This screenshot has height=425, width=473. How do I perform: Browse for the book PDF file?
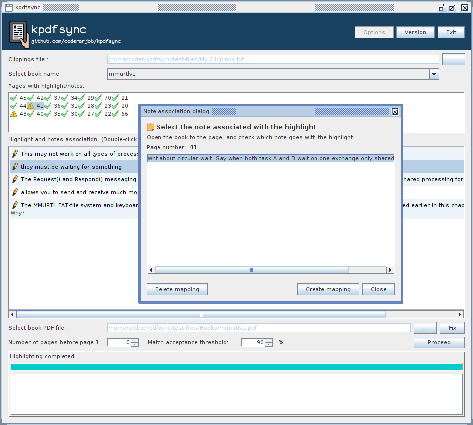click(425, 328)
